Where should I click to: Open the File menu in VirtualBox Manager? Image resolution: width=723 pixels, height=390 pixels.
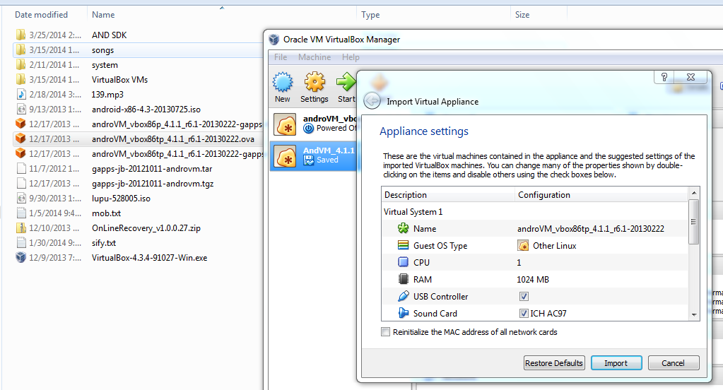pos(281,57)
